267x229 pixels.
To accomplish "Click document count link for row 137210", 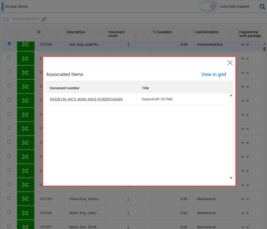I will click(x=128, y=199).
